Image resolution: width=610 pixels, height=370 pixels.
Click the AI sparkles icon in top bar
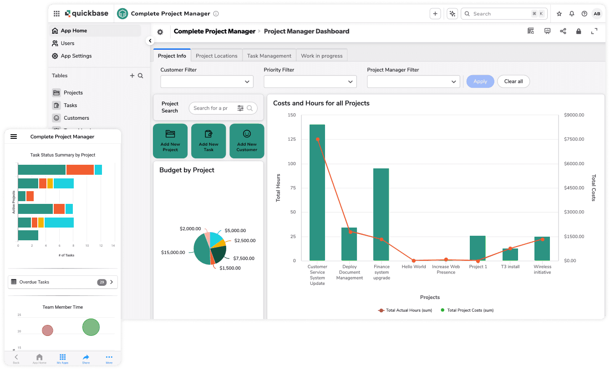[x=452, y=14]
